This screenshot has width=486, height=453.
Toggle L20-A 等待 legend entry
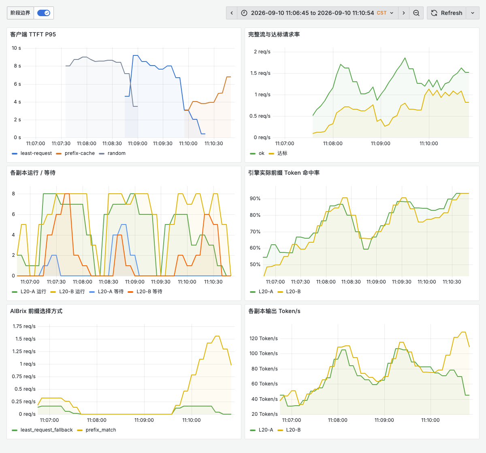coord(106,292)
